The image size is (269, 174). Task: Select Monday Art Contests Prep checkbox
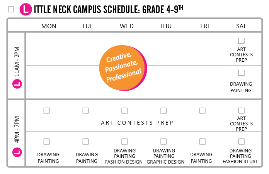click(46, 110)
